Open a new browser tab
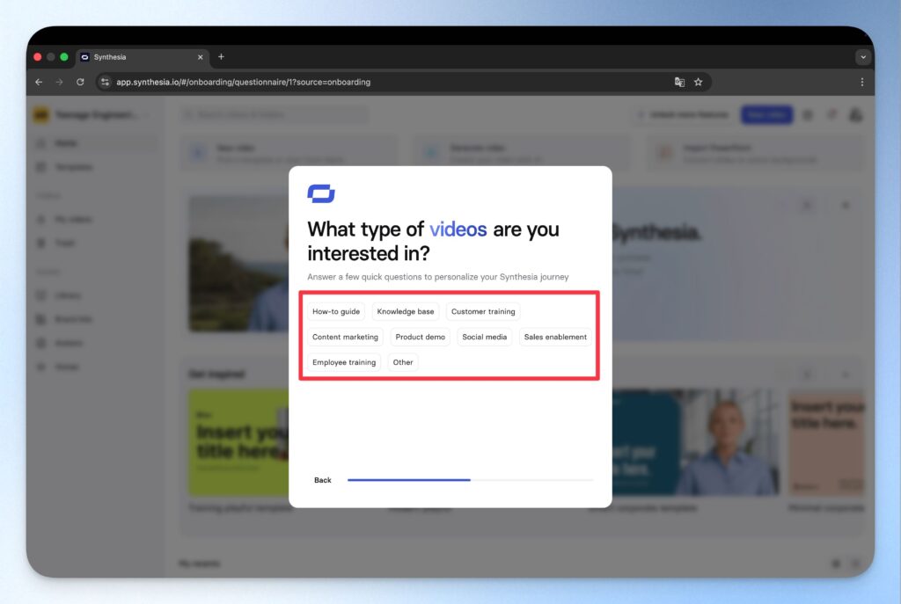 pos(221,57)
